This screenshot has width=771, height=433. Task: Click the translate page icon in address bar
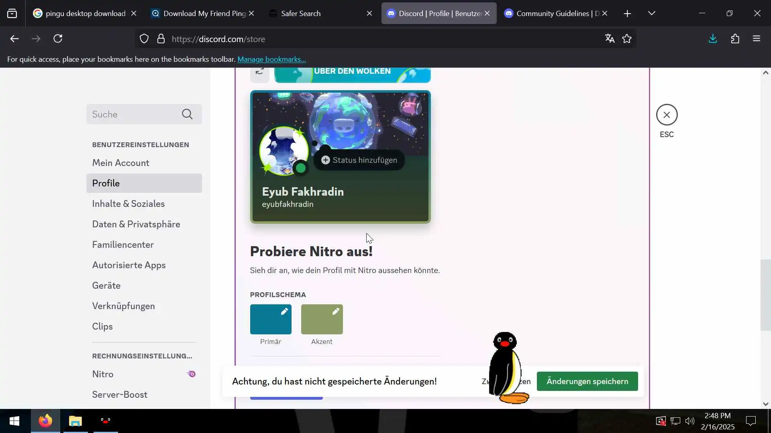coord(610,39)
